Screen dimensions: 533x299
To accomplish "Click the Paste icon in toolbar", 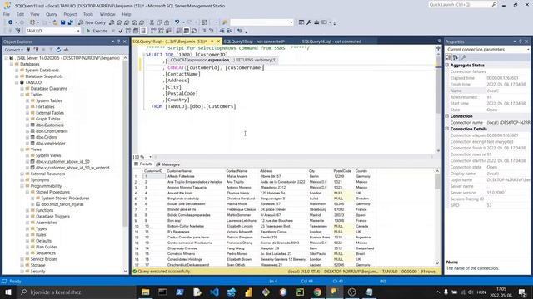I will 167,22.
